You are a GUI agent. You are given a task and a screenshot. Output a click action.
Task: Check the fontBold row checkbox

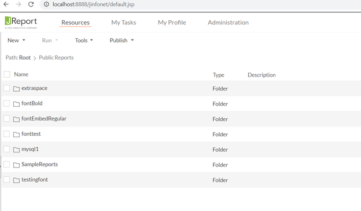[6, 103]
